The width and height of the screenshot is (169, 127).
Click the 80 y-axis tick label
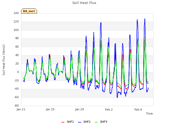click(17, 38)
